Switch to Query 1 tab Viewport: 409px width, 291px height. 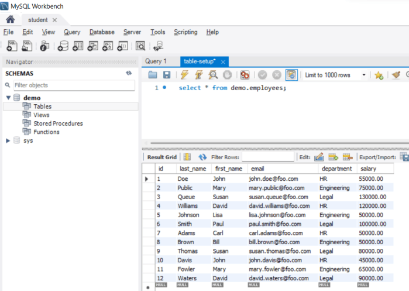(156, 61)
